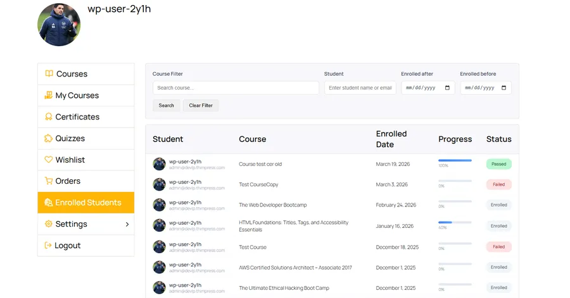The image size is (570, 298).
Task: Click the Settings gear icon
Action: [x=48, y=223]
